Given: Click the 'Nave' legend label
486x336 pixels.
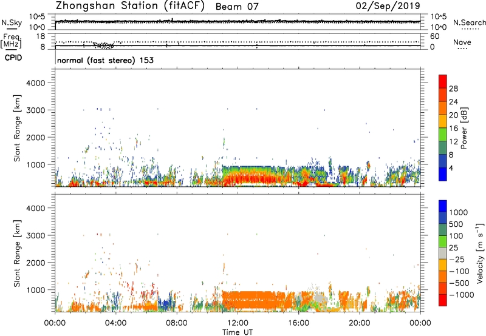Looking at the screenshot, I should [x=462, y=42].
